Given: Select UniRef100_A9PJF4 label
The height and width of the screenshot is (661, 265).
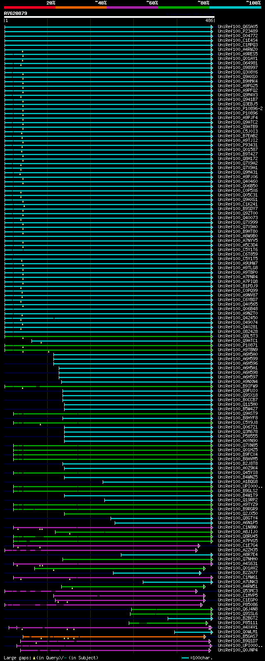Looking at the screenshot, I should pyautogui.click(x=238, y=117).
